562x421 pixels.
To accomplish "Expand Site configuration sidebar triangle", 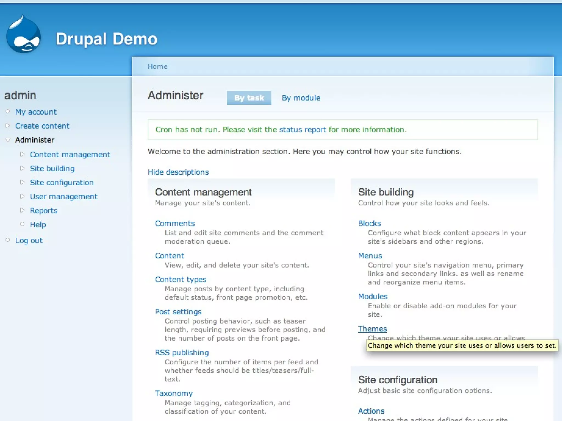I will coord(22,182).
